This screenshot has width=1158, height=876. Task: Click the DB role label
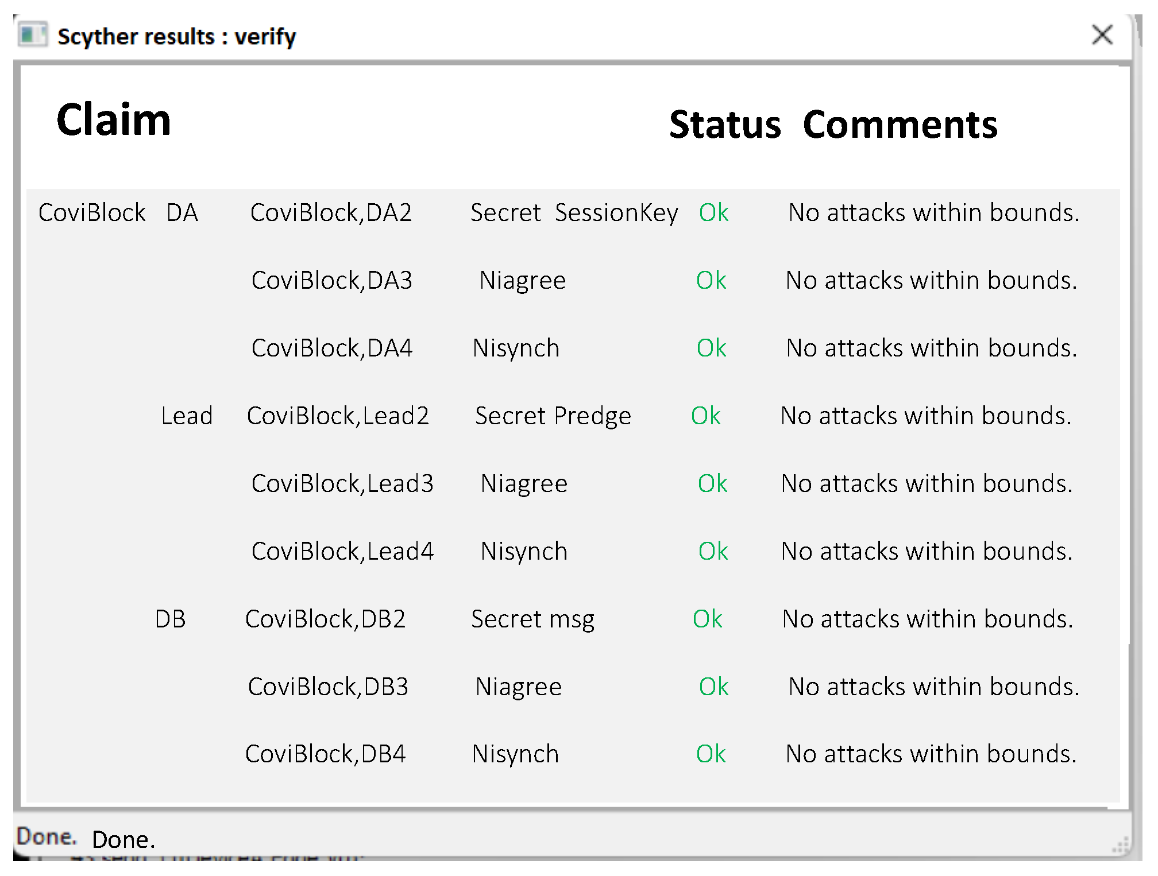170,619
